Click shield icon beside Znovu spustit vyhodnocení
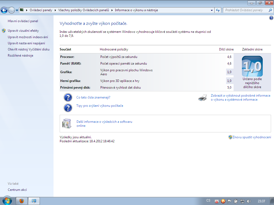Screen dimensions: 274x205 230,137
